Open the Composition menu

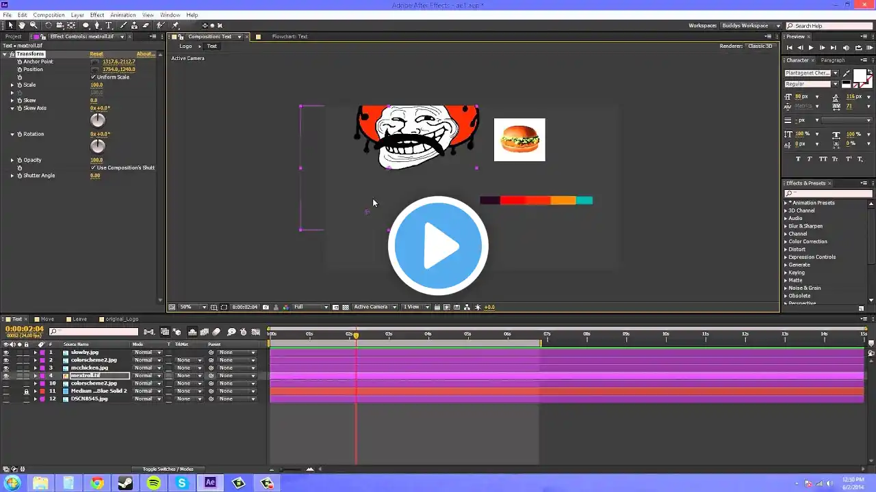tap(49, 15)
